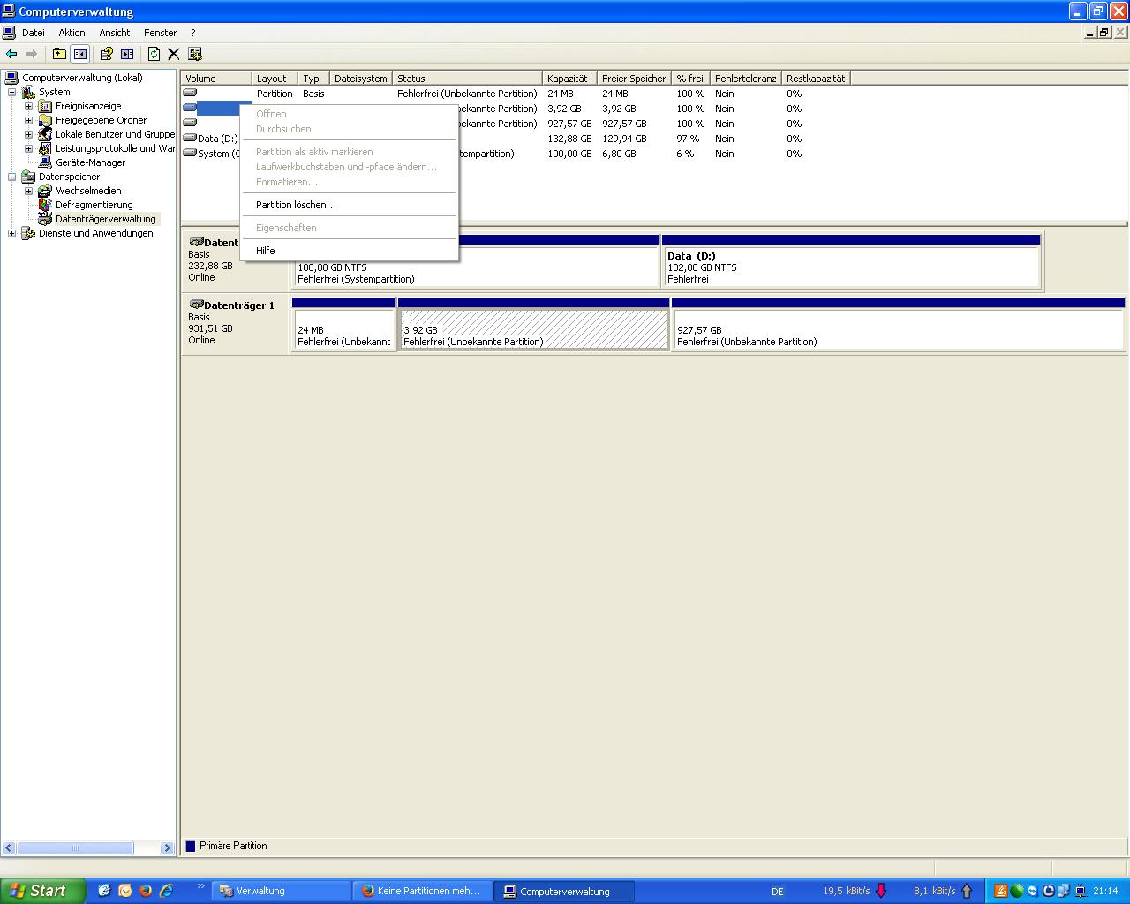
Task: Expand Dienste und Anwendungen node
Action: click(x=11, y=233)
